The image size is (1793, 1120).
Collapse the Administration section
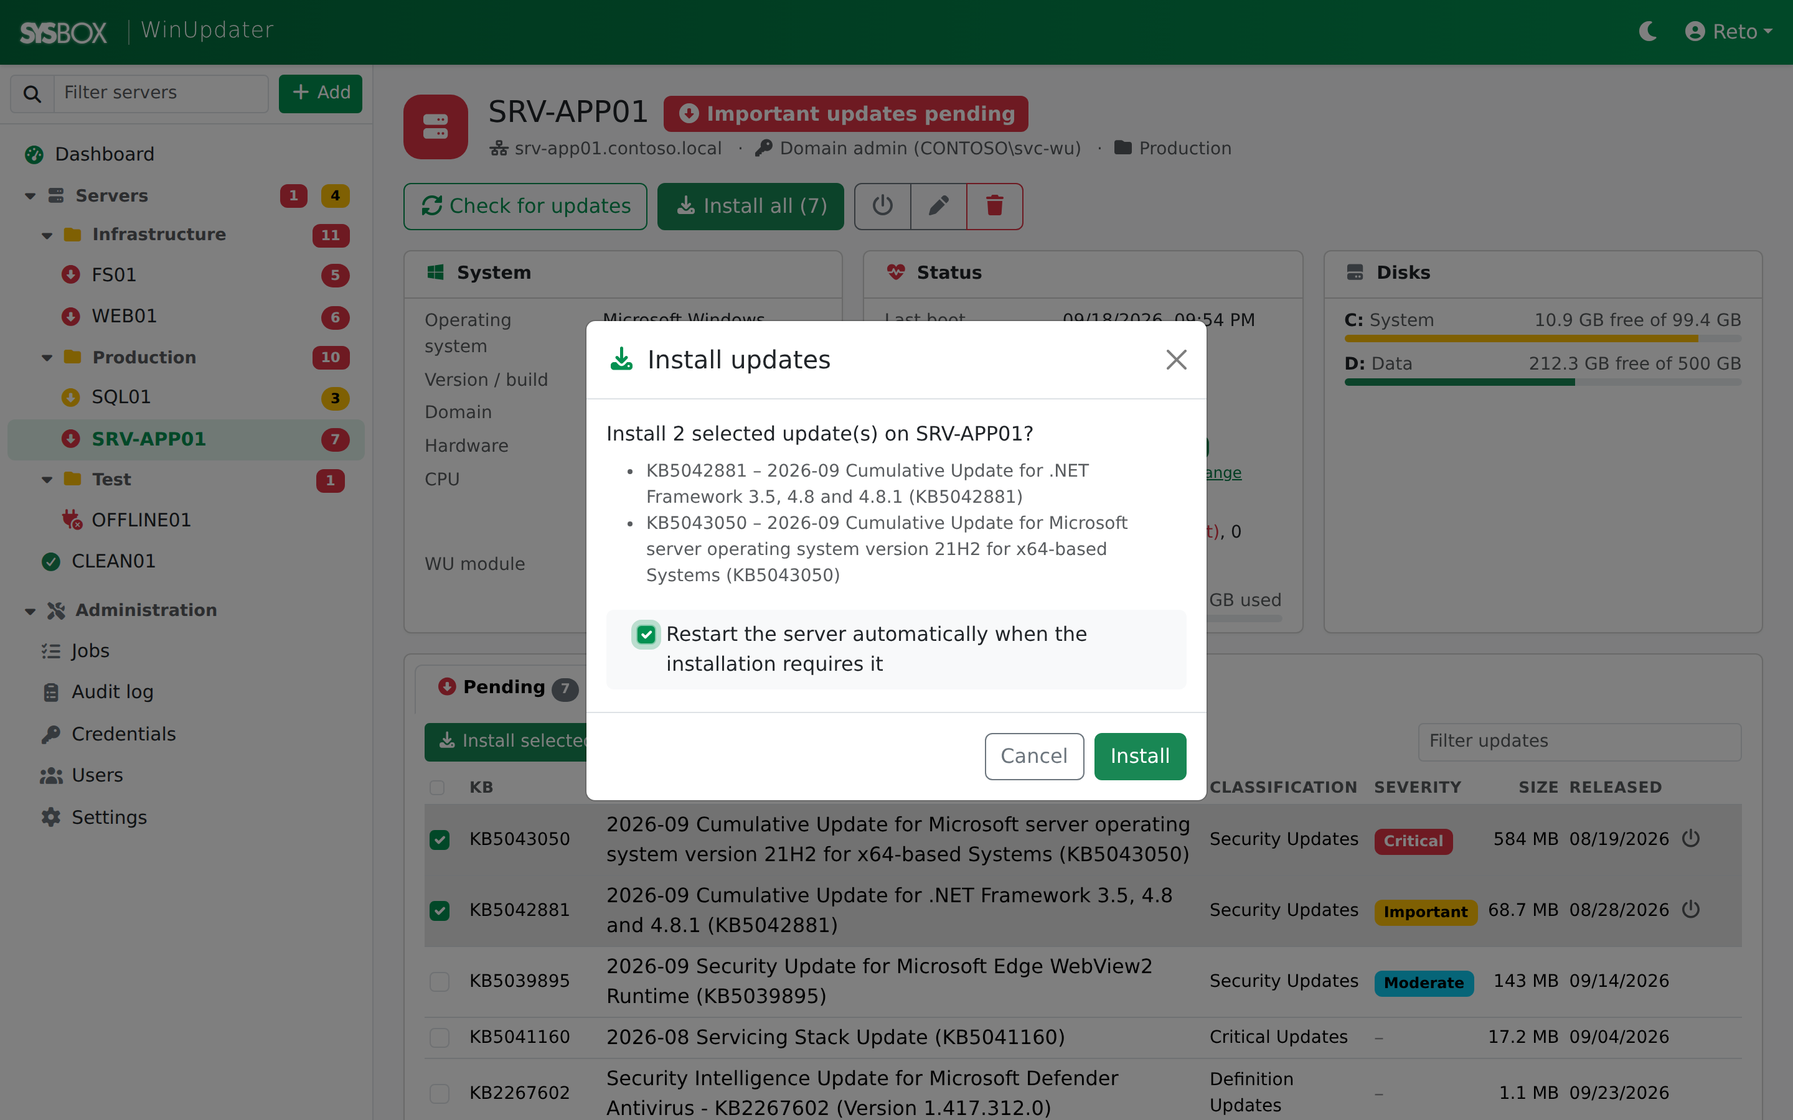click(x=30, y=611)
